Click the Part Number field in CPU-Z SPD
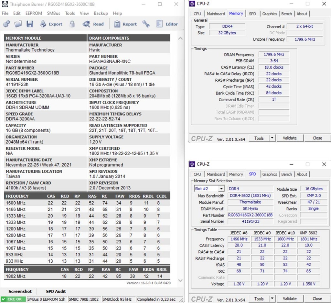This screenshot has width=331, height=303. (251, 215)
